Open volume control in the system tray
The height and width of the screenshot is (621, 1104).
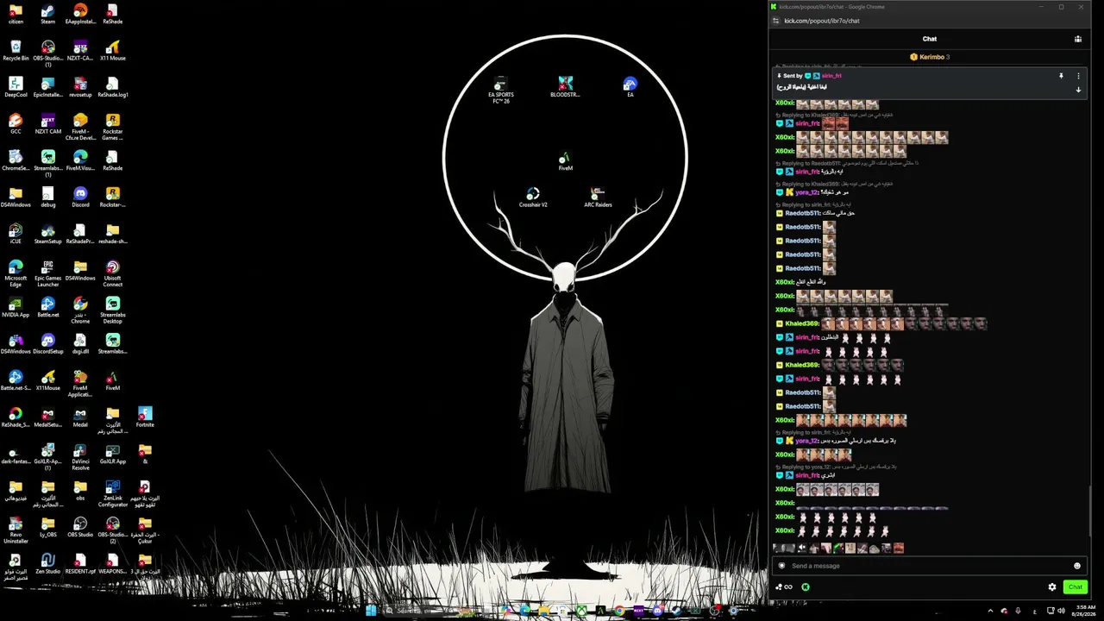[x=1061, y=611]
